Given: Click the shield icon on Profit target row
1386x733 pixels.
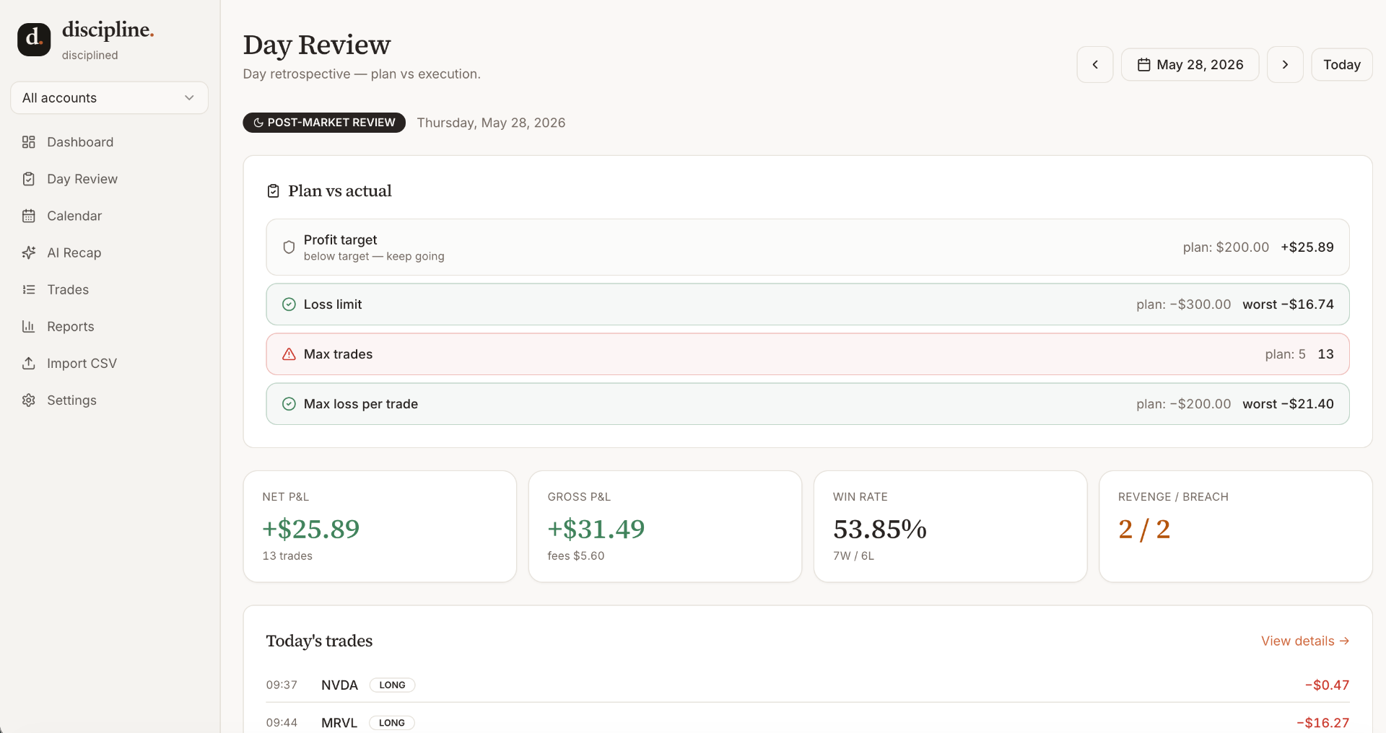Looking at the screenshot, I should [289, 247].
